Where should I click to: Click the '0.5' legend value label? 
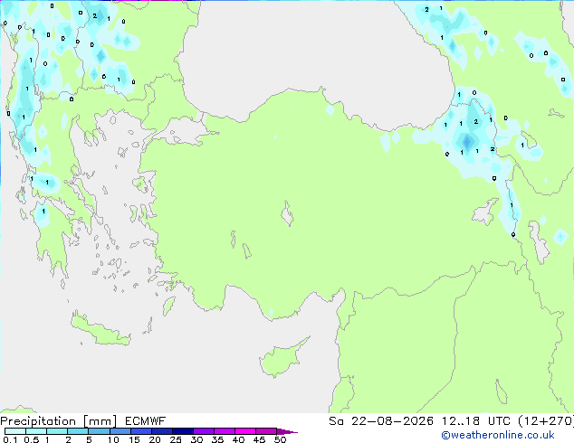[31, 439]
